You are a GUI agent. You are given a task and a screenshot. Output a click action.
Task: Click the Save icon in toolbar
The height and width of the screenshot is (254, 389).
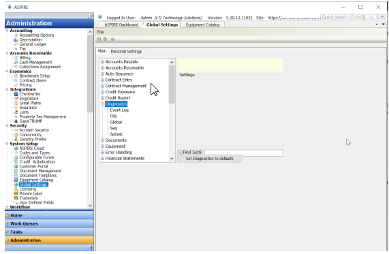point(99,39)
